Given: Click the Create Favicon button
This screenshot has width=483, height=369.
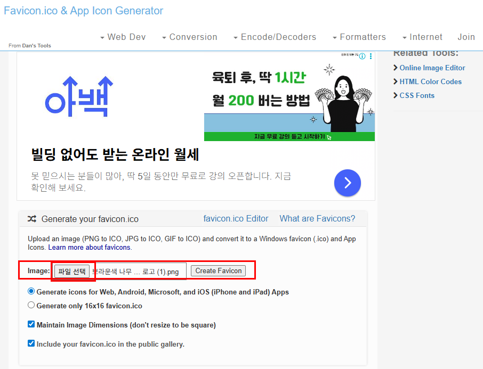Looking at the screenshot, I should pos(219,271).
